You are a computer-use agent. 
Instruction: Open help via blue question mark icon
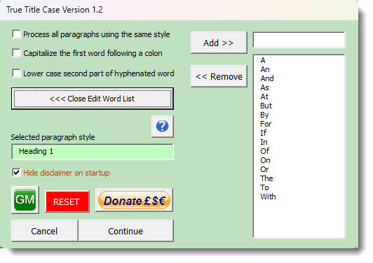pos(163,127)
